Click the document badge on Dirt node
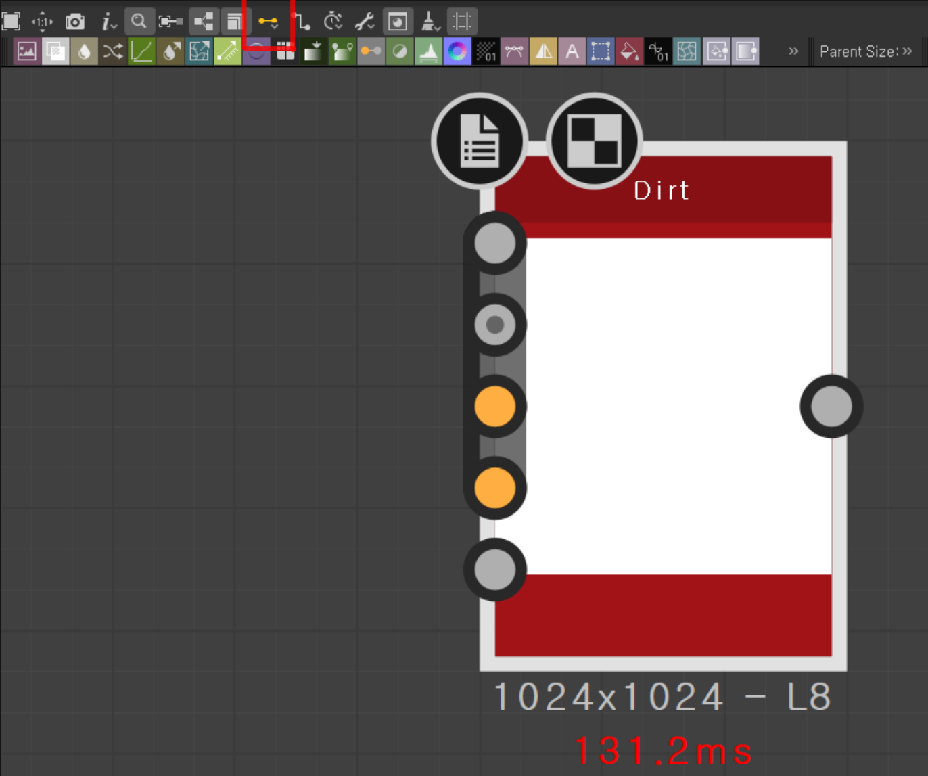The image size is (928, 776). click(x=480, y=141)
